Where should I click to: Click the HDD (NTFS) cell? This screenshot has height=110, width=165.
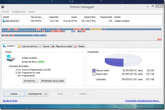(36, 21)
